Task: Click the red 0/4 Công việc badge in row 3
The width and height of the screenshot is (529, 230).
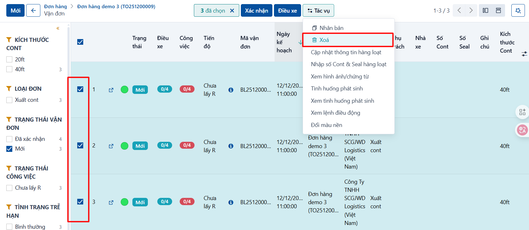Action: coord(187,202)
